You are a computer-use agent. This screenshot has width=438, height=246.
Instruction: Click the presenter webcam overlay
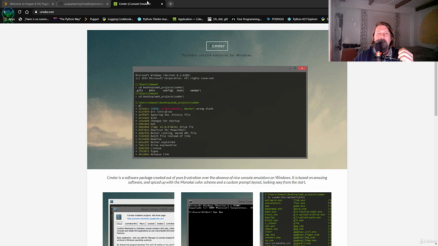tap(383, 31)
